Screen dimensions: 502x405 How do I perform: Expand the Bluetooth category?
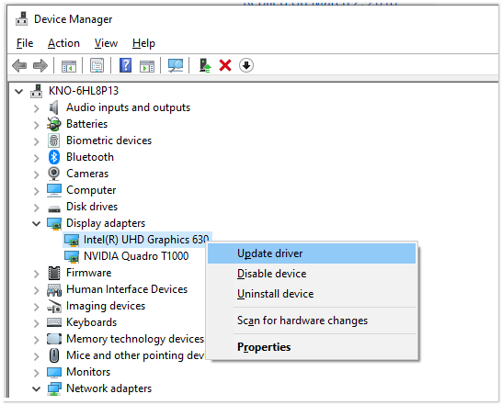pyautogui.click(x=37, y=158)
